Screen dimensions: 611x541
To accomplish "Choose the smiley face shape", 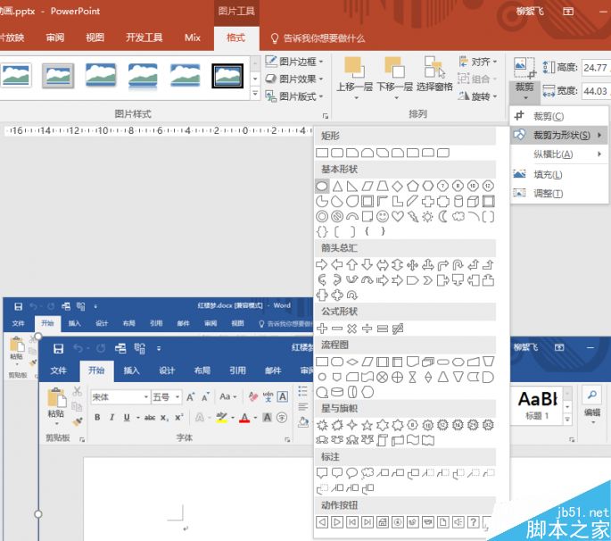I will click(x=383, y=216).
